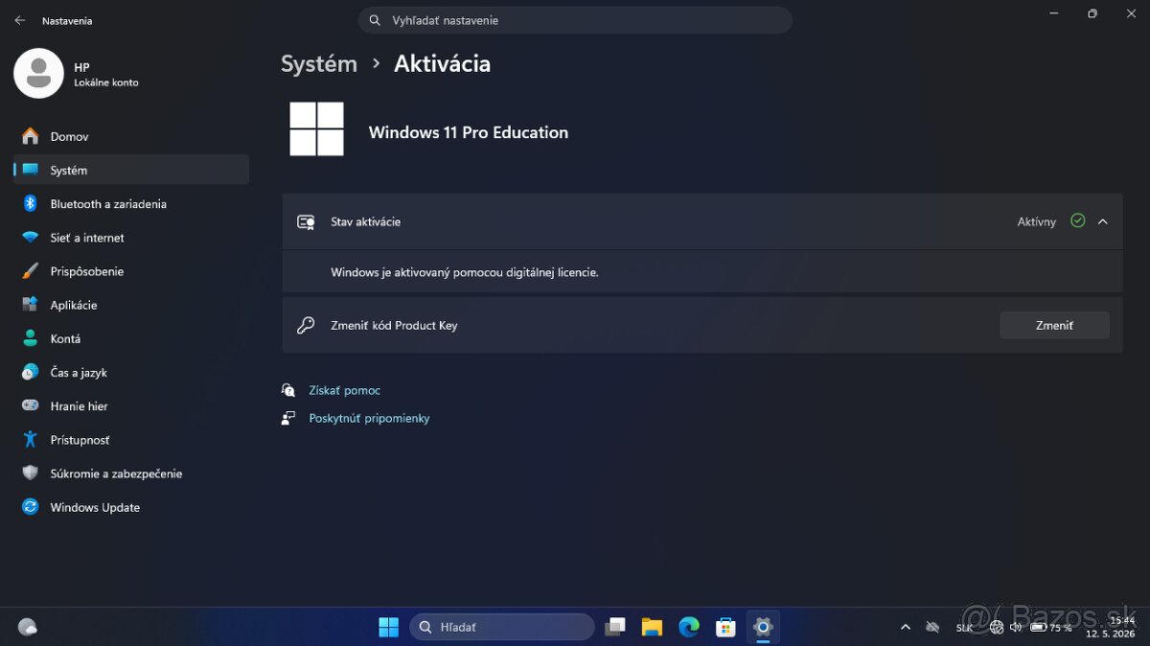
Task: Click the activation status certificate icon
Action: (306, 221)
